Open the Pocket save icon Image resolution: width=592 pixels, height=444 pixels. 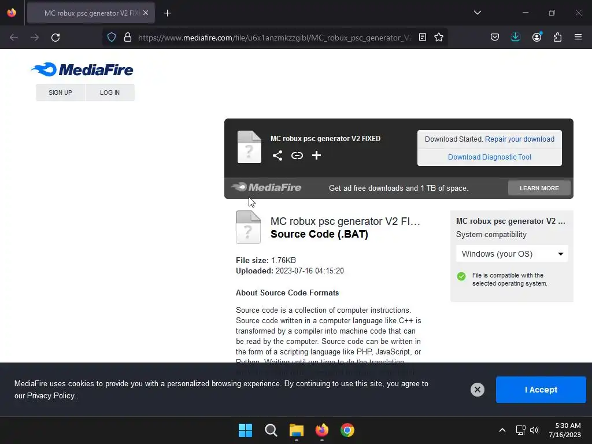(495, 38)
